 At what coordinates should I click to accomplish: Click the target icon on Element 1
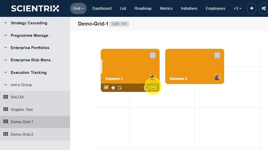[113, 88]
